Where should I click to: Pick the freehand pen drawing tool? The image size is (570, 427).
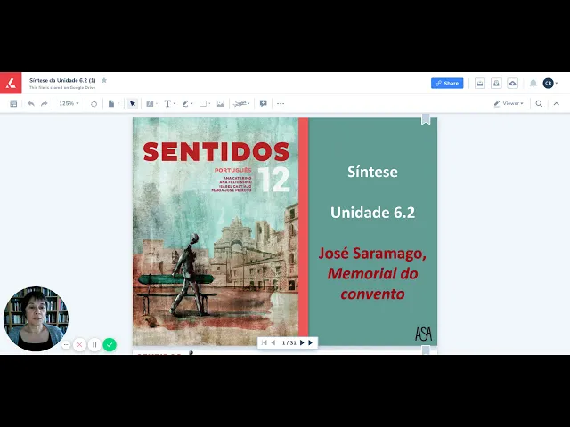pos(185,104)
